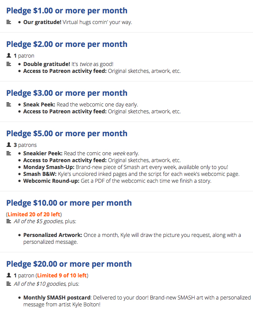Open the Pledge $2.00 or more per month tier

pos(67,44)
